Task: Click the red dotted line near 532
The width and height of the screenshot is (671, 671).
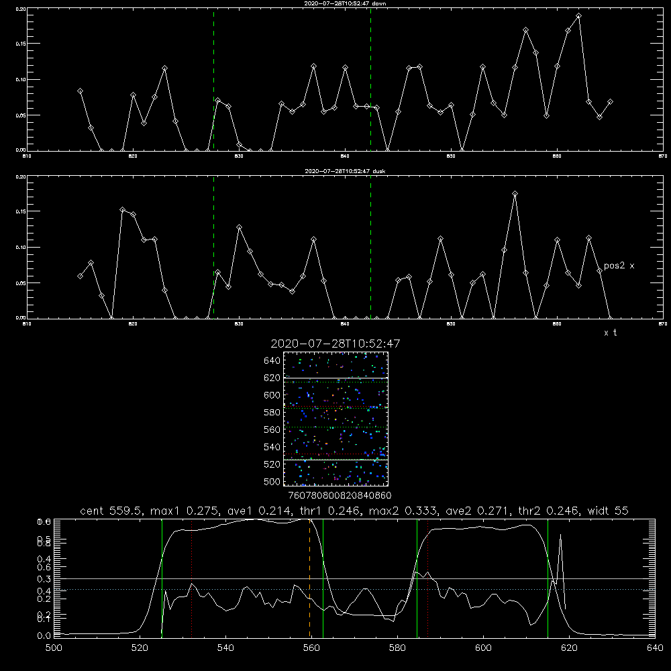Action: pos(191,578)
